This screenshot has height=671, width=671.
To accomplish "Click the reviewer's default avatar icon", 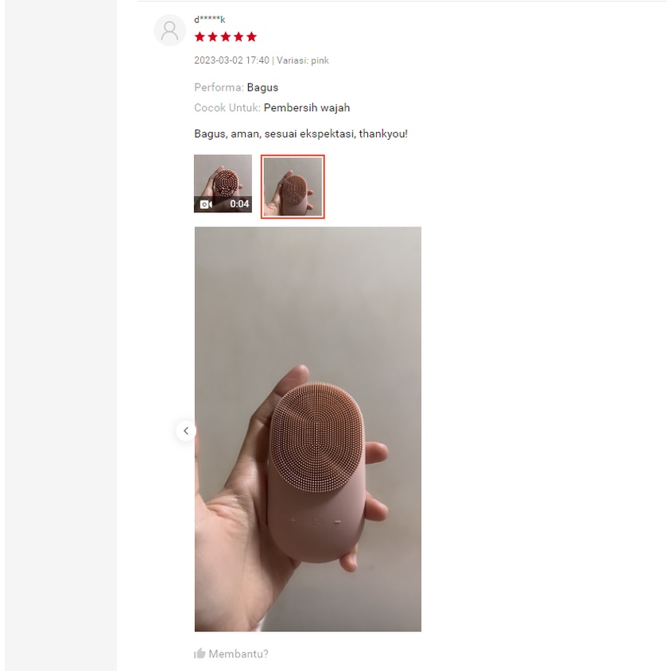I will click(x=169, y=30).
